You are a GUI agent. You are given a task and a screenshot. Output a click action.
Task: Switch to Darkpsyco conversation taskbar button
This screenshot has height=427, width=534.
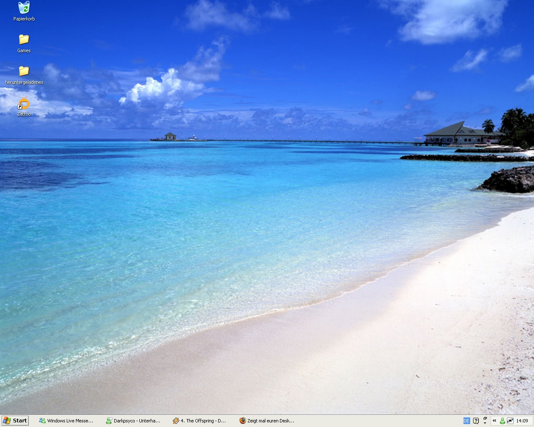pyautogui.click(x=133, y=421)
